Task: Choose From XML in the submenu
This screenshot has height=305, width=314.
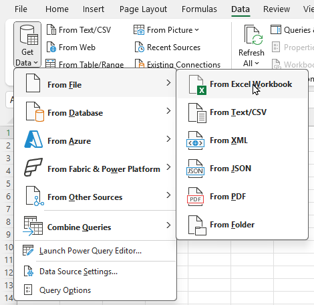Action: click(x=243, y=140)
